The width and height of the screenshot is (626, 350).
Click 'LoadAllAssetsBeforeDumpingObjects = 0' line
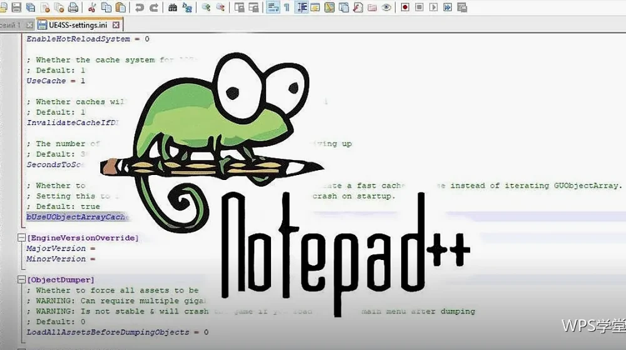[118, 332]
